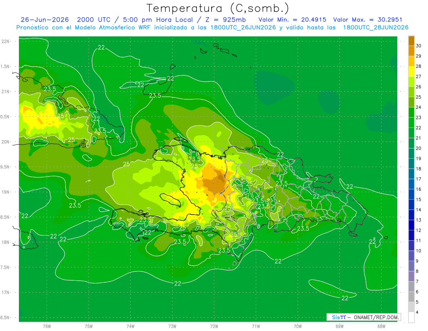Viewport: 428px width, 331px height.
Task: Click valid-until time "1800UTC_28JUN2026"
Action: (x=376, y=27)
